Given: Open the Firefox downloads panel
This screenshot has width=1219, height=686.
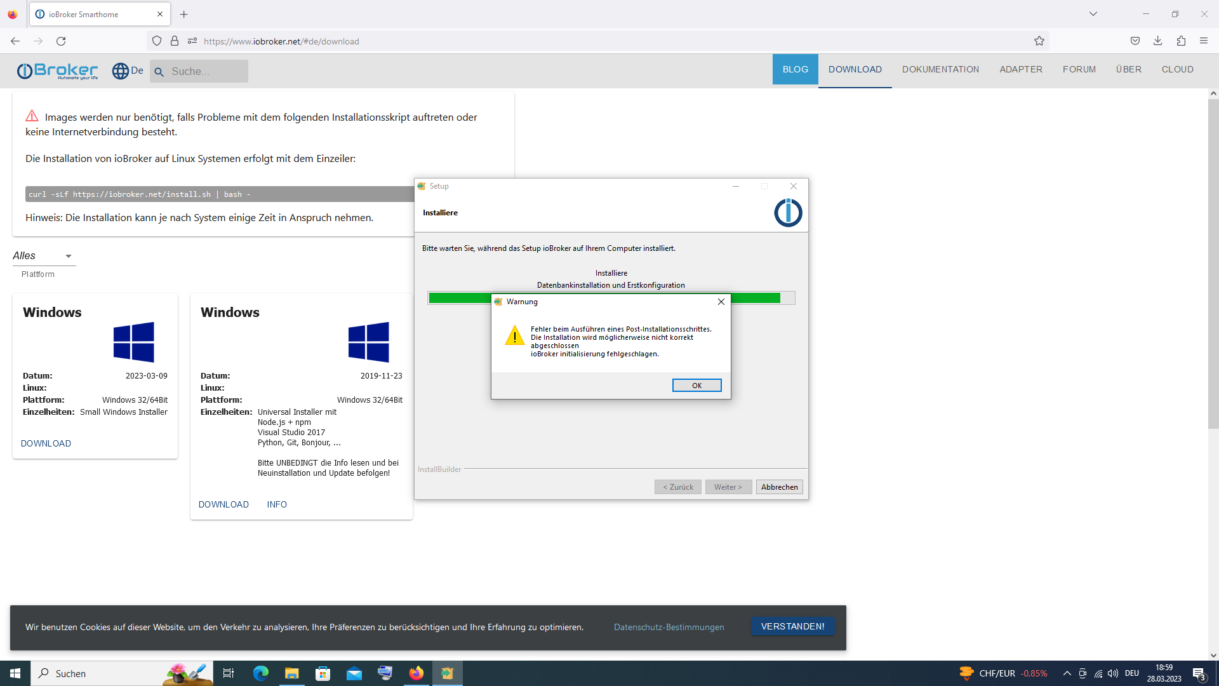Looking at the screenshot, I should (x=1158, y=41).
